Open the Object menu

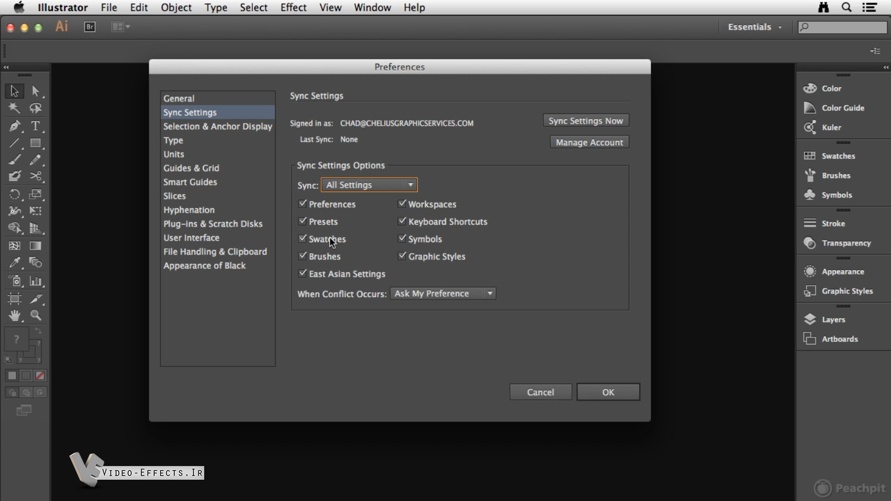[x=176, y=7]
